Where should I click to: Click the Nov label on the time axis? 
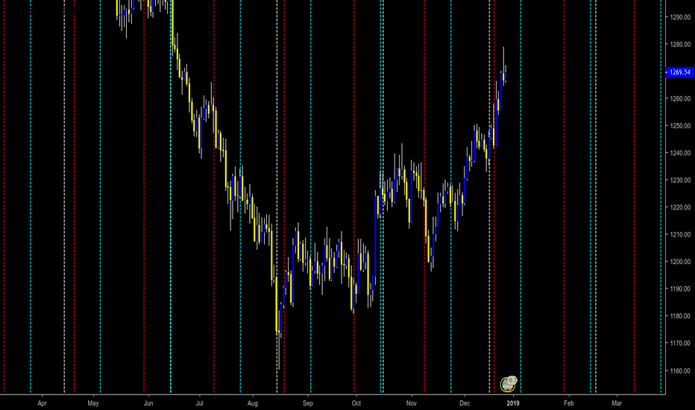coord(412,403)
